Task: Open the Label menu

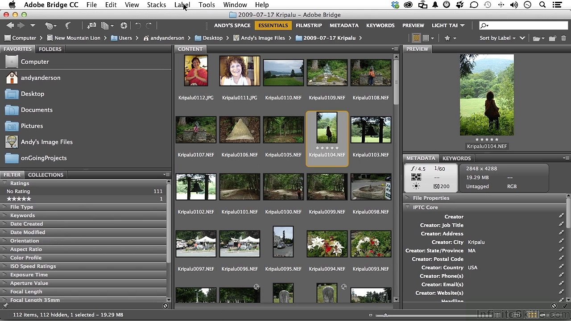Action: pos(182,5)
